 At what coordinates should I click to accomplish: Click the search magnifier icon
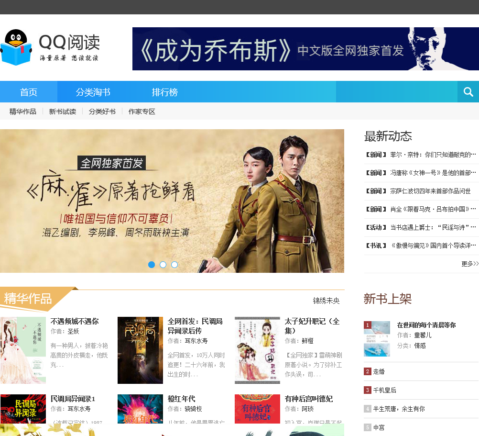(x=468, y=92)
